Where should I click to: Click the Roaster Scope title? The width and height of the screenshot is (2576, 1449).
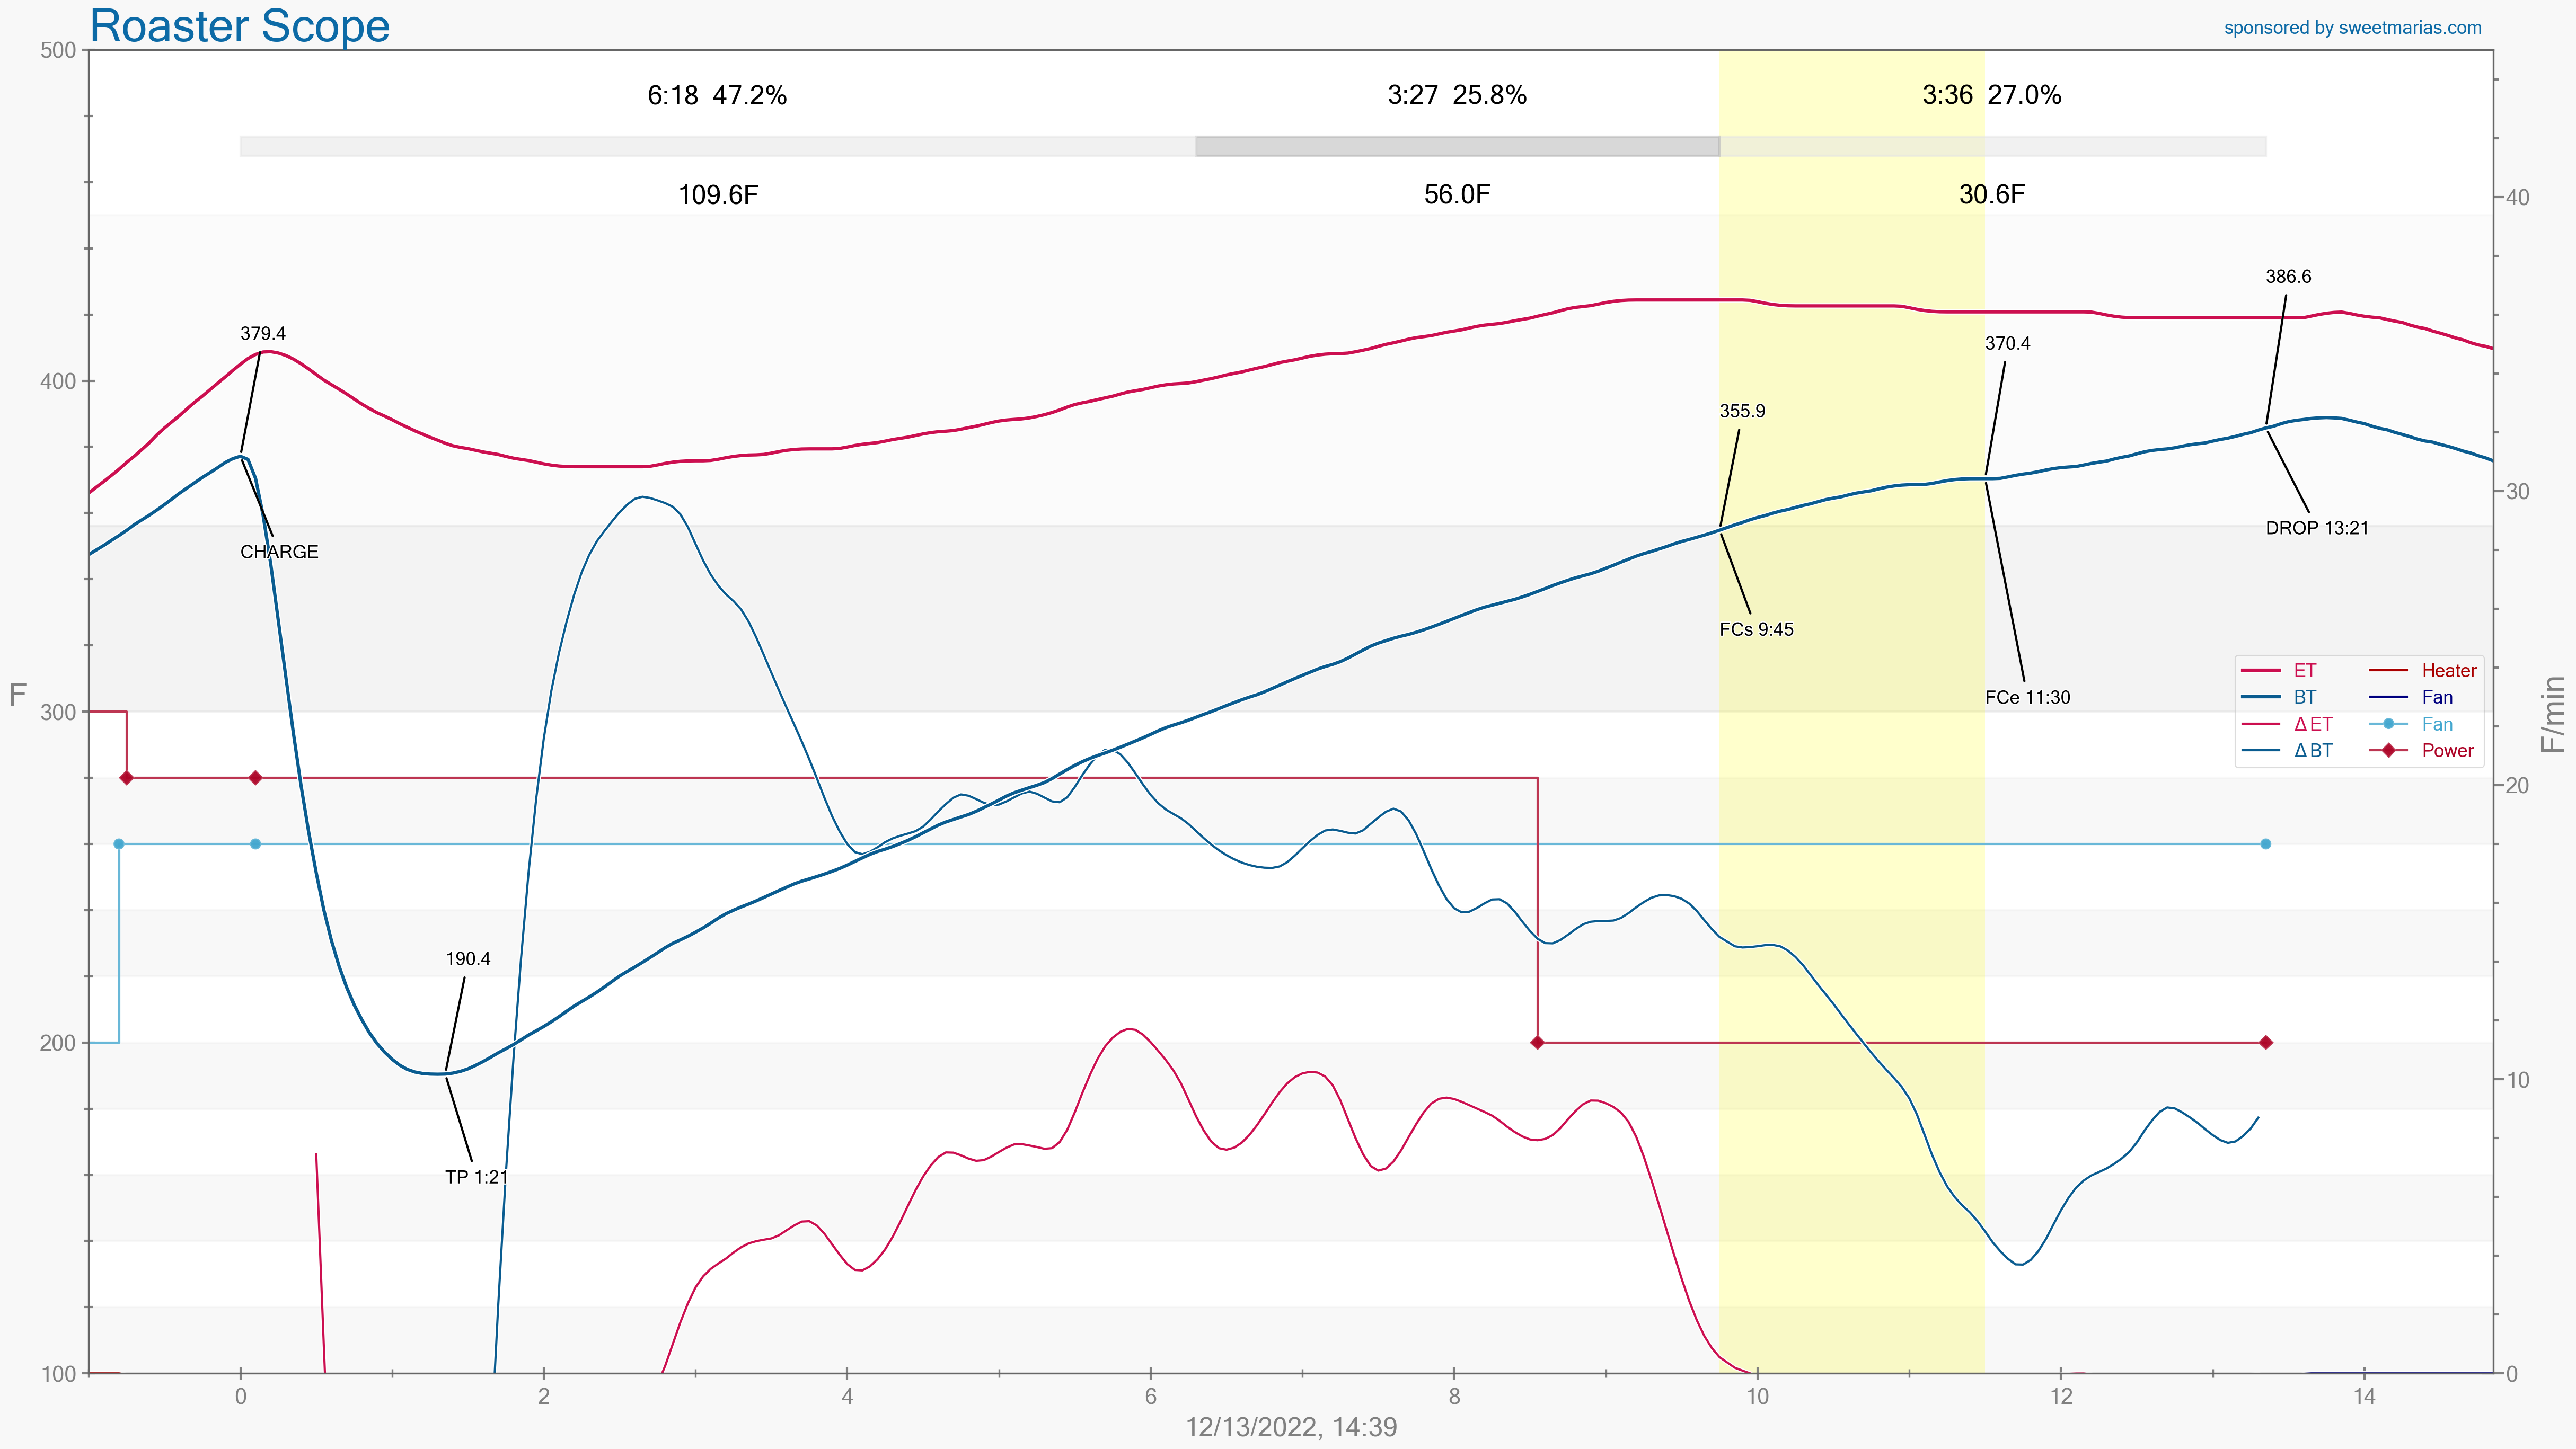(x=240, y=26)
